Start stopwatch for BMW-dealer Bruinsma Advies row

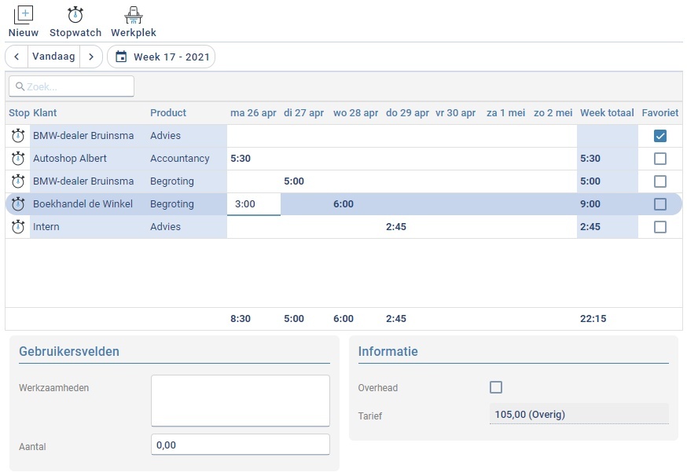tap(18, 136)
